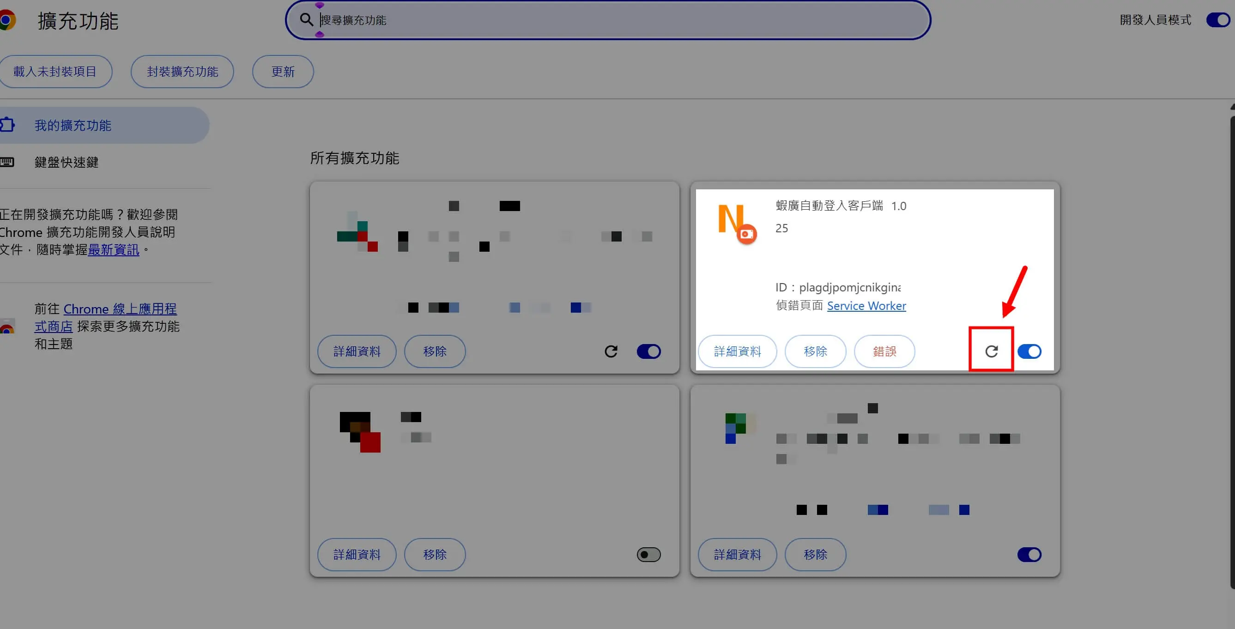Click the keyboard icon beside 鍵盤快速鍵
The image size is (1235, 629).
click(7, 162)
